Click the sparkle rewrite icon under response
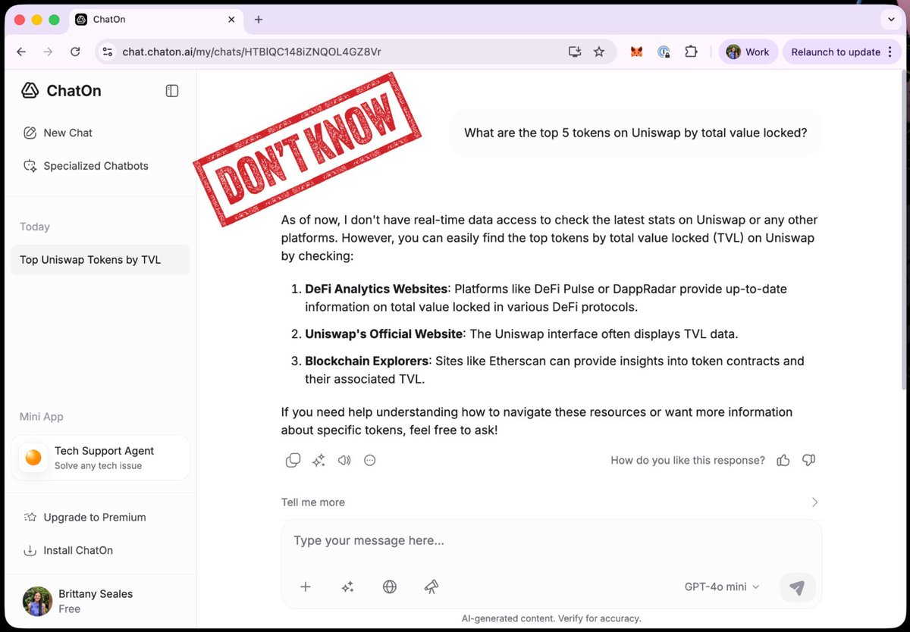Screen dimensions: 910x632 (318, 460)
